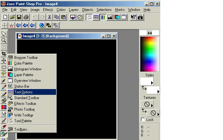Expand the foreground Styles swatch arrow
223x140 pixels.
click(x=152, y=82)
